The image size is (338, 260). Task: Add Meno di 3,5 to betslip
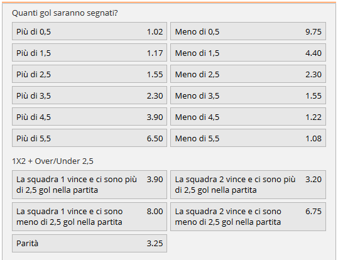click(248, 95)
